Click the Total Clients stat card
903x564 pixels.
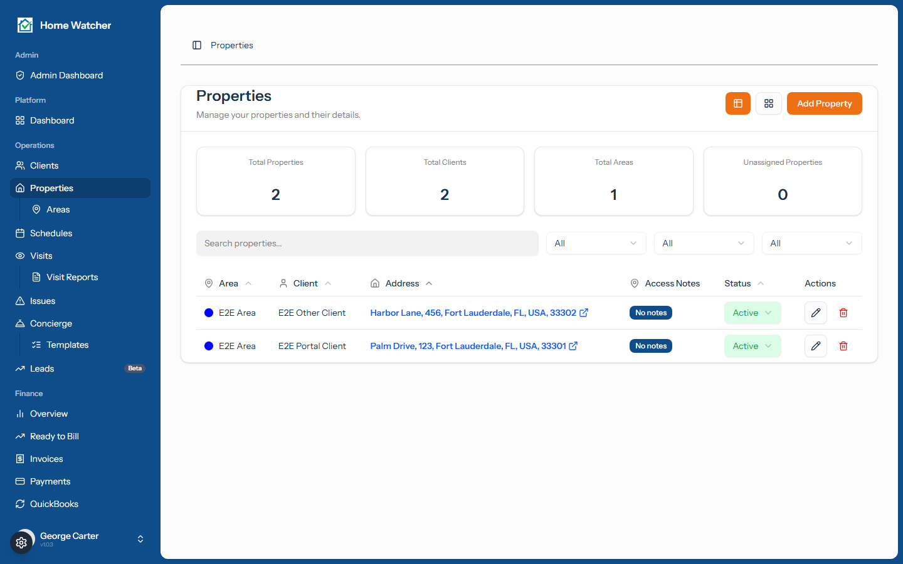click(445, 181)
